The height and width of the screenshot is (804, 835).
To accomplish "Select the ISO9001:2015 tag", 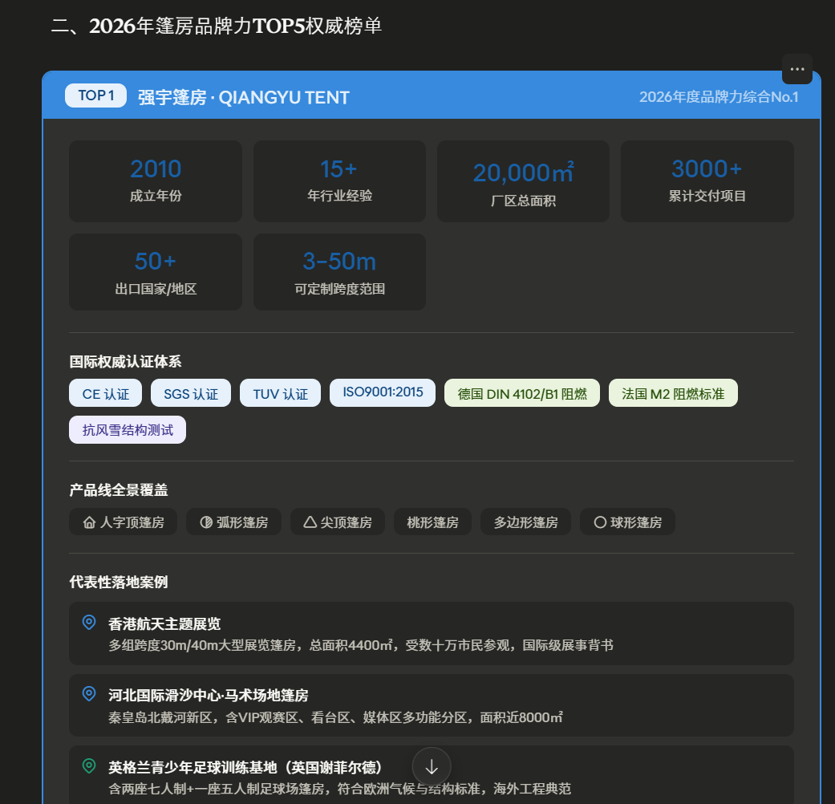I will point(383,392).
